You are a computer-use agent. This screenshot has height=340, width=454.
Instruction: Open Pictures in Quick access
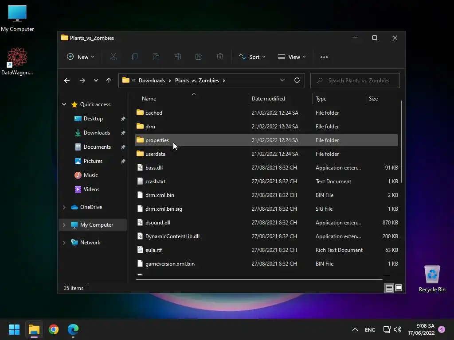pos(93,161)
